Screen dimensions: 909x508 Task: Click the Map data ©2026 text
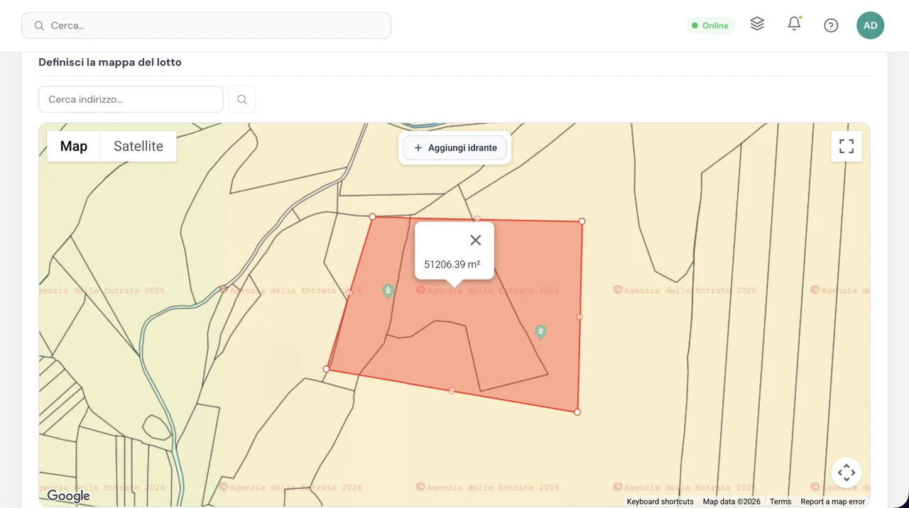(731, 502)
